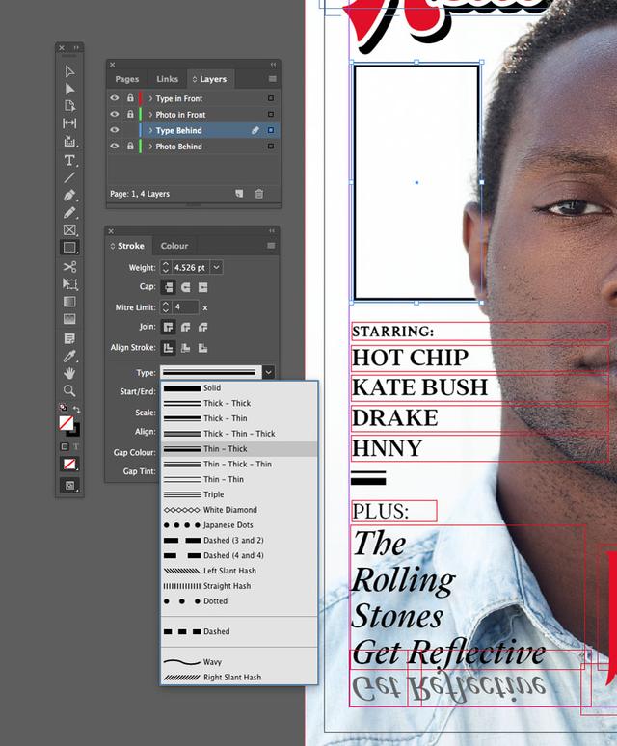
Task: Hide the Type Behind layer
Action: tap(114, 130)
